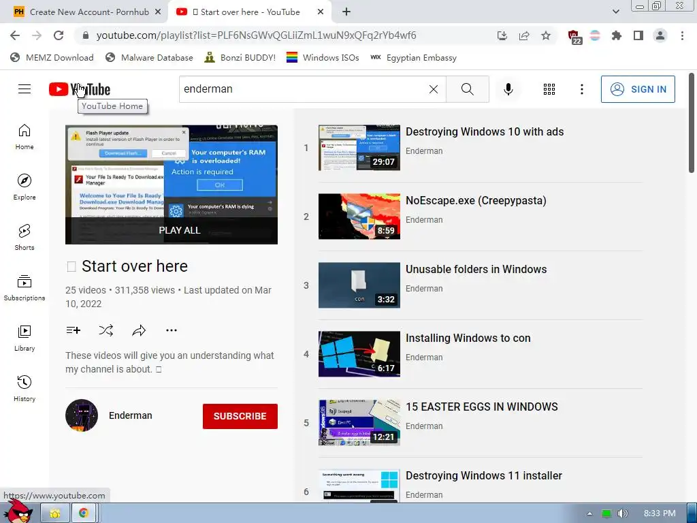The image size is (697, 523).
Task: Play Unusable folders in Windows thumbnail
Action: click(359, 285)
